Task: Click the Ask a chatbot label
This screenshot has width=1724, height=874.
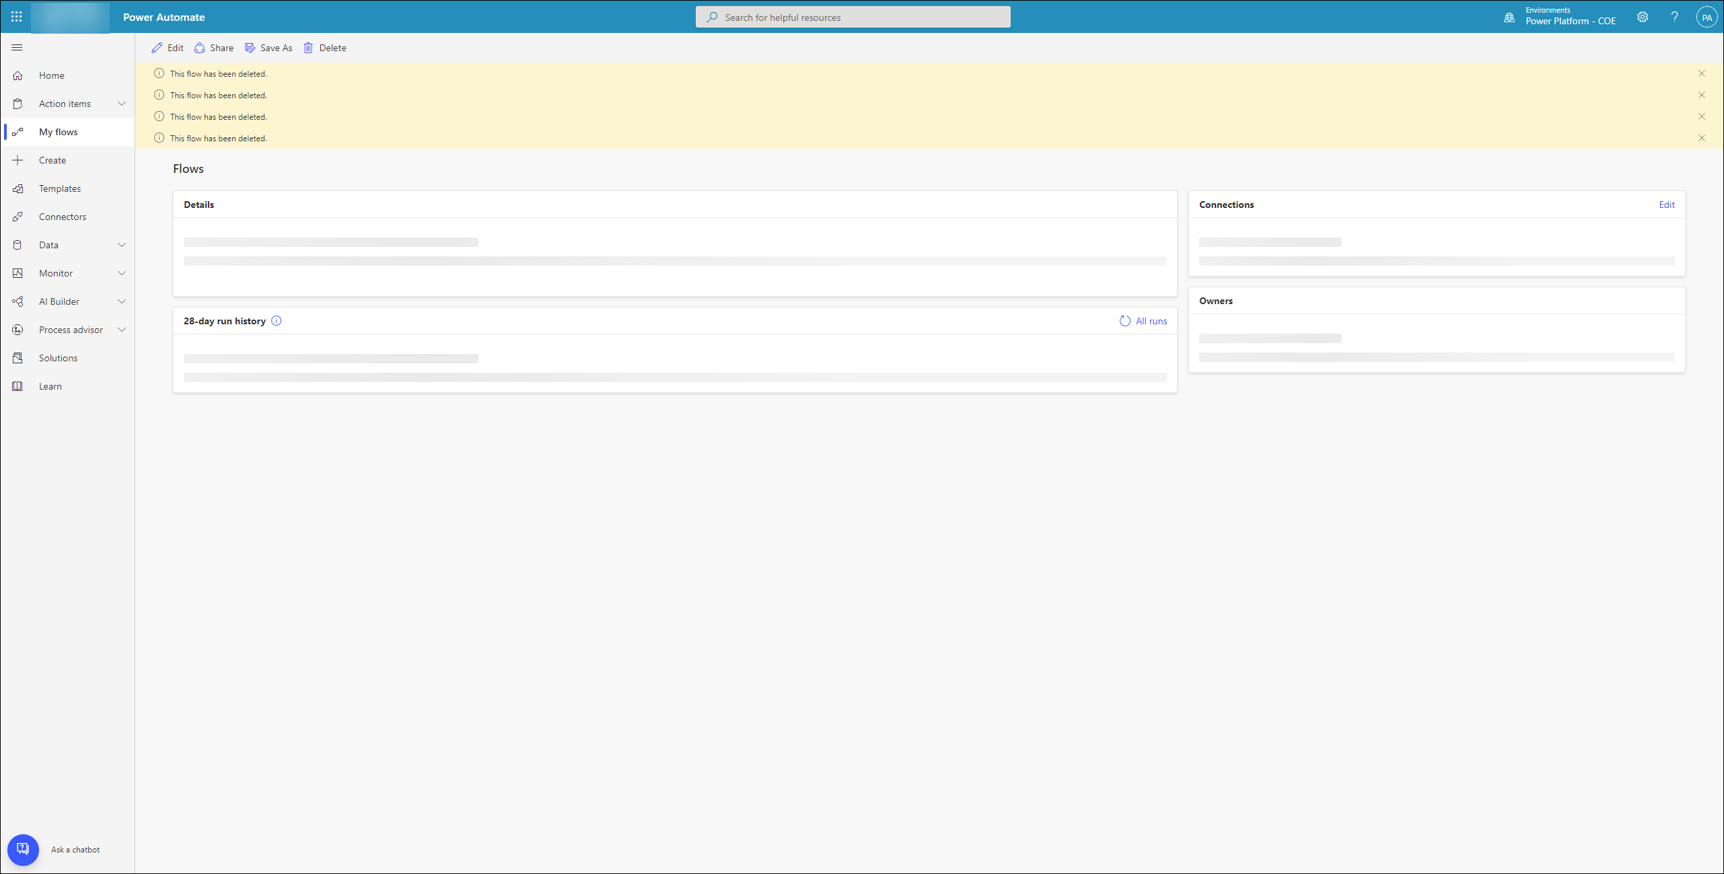Action: click(75, 850)
